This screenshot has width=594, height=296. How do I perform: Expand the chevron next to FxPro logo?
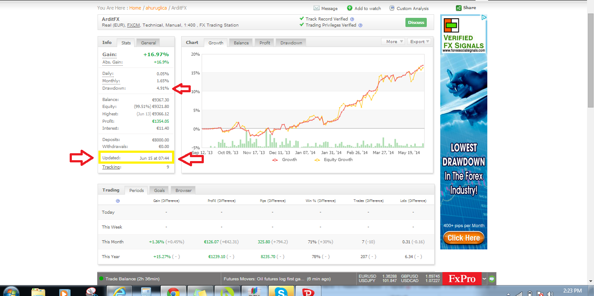(484, 279)
